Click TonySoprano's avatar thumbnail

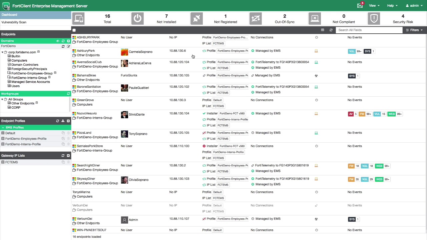pyautogui.click(x=124, y=134)
